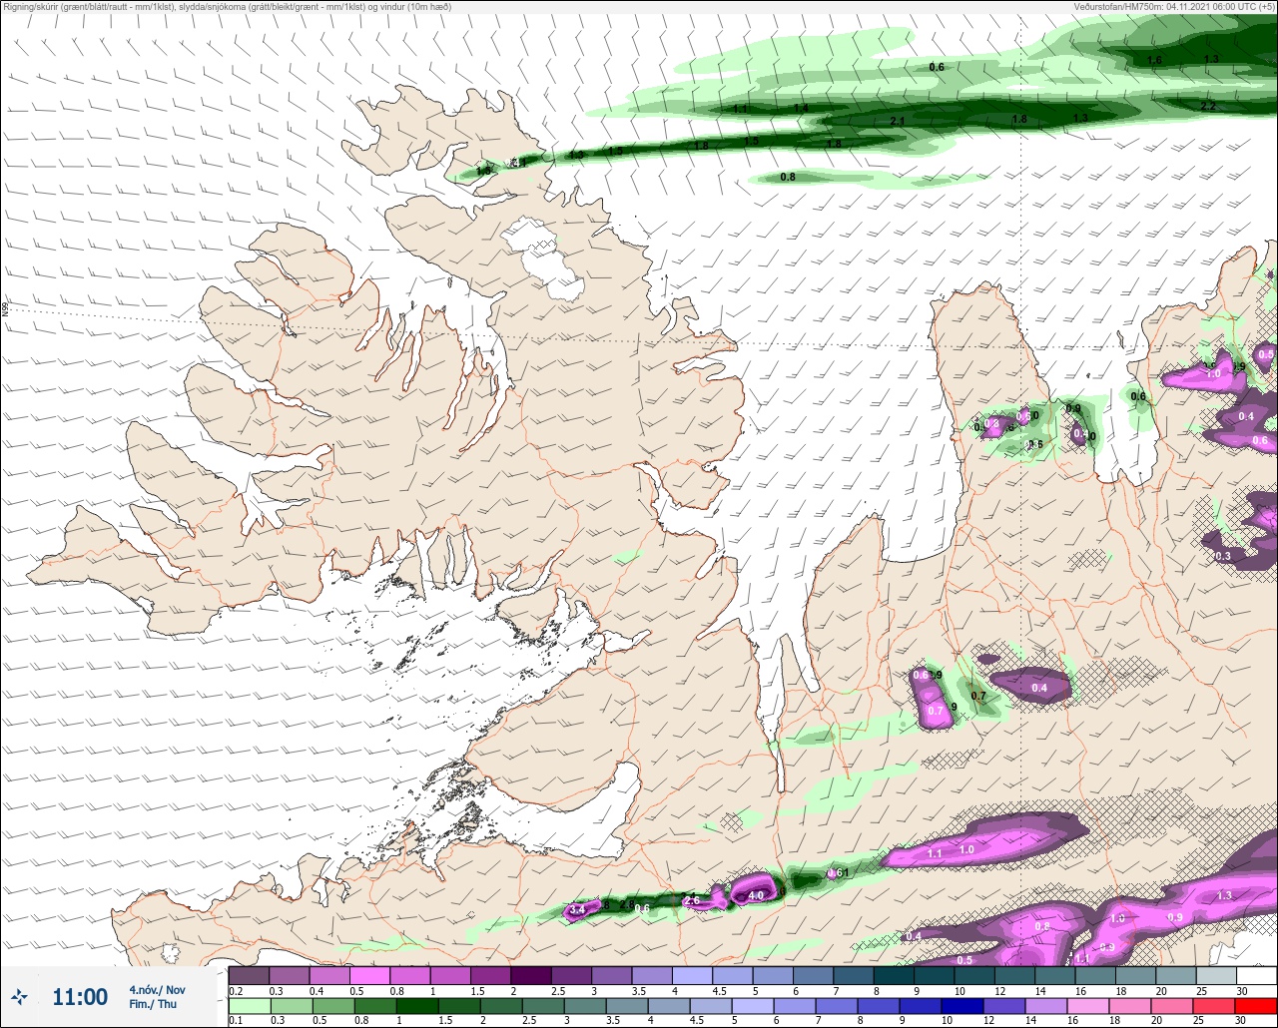Click the 3.4 precipitation value on the map
Viewport: 1278px width, 1028px height.
point(576,909)
